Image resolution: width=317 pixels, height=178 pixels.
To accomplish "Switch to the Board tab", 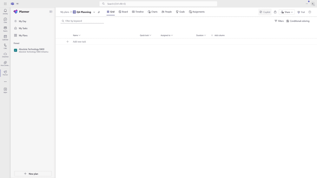I will [123, 12].
